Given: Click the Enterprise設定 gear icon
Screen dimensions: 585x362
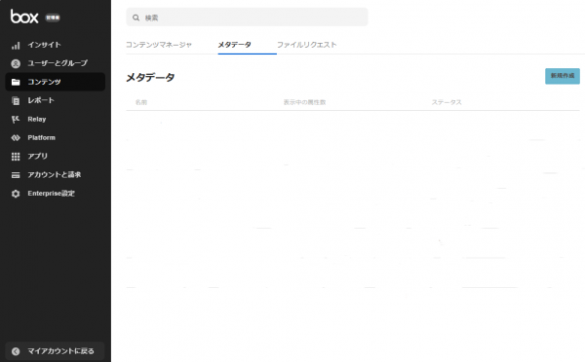Looking at the screenshot, I should (16, 194).
